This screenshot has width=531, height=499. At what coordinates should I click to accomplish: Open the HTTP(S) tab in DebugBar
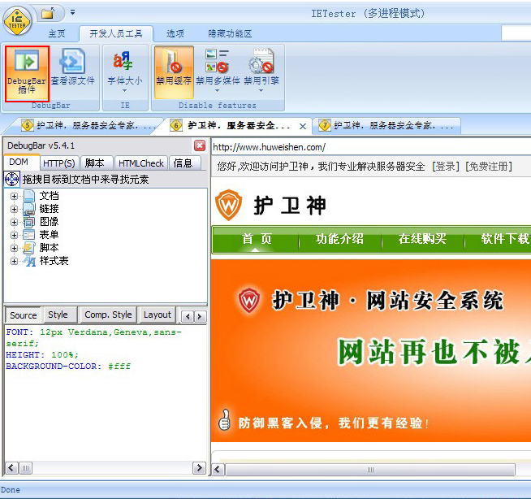coord(59,163)
